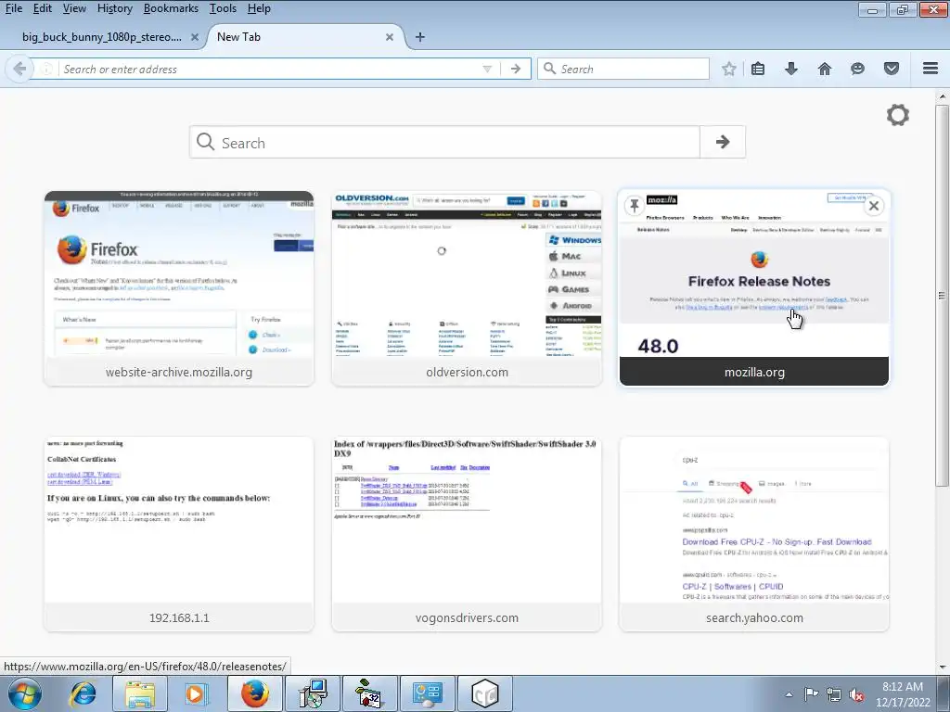Screen dimensions: 950x712
Task: Open the hamburger menu
Action: (931, 69)
